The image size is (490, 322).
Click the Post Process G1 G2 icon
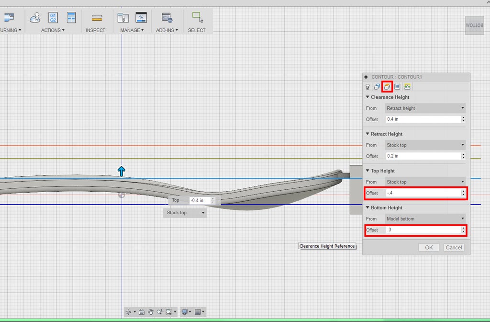[x=53, y=18]
